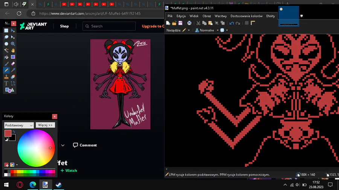
Task: Open the Plik menu
Action: [x=170, y=16]
